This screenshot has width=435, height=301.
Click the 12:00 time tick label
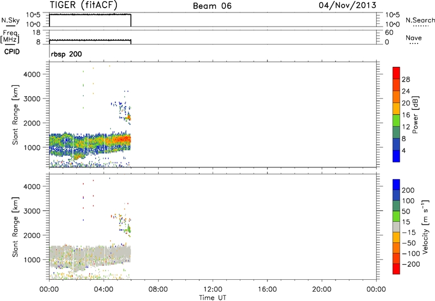(x=213, y=290)
